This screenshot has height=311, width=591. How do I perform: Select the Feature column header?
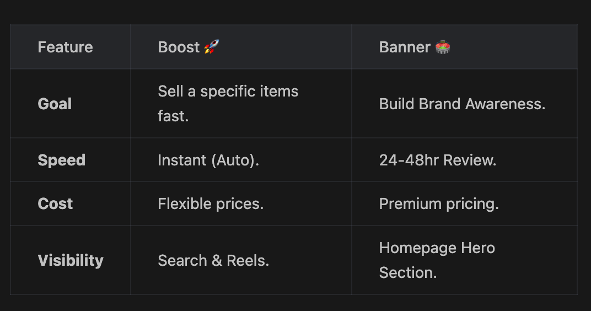click(x=65, y=47)
